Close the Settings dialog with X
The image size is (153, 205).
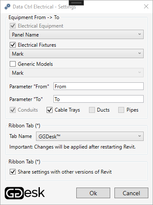pos(146,6)
